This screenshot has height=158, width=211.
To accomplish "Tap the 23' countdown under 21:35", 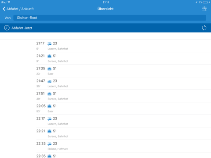I will tap(38, 74).
